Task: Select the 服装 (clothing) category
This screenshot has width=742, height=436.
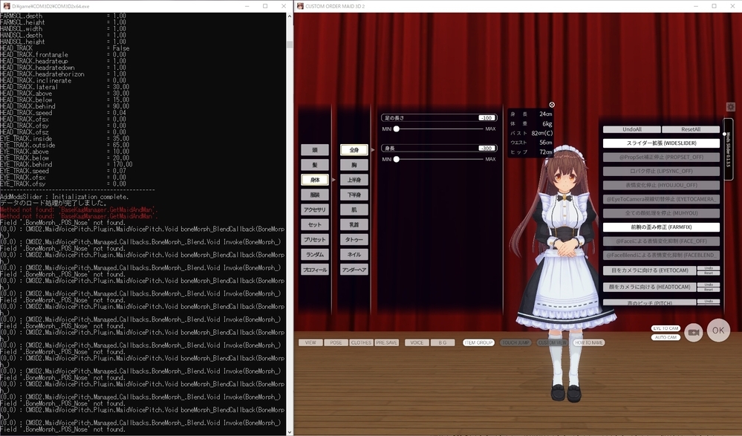Action: pyautogui.click(x=315, y=195)
